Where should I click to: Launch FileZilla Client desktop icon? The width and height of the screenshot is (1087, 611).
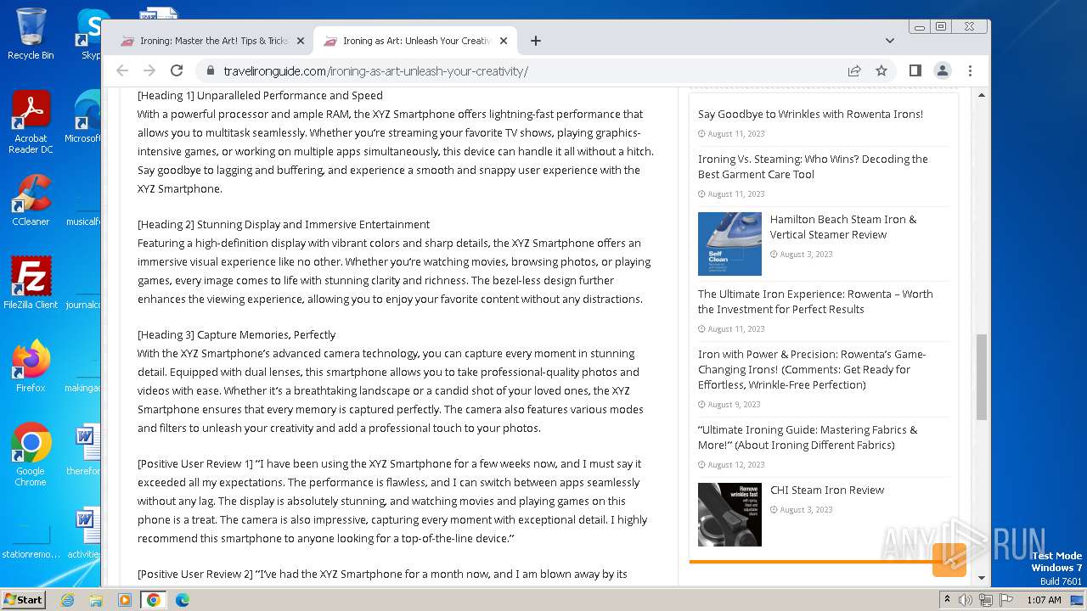(x=31, y=283)
